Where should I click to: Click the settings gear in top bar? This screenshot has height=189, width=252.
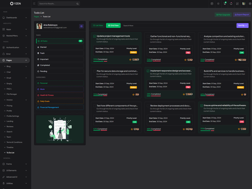pos(250,4)
